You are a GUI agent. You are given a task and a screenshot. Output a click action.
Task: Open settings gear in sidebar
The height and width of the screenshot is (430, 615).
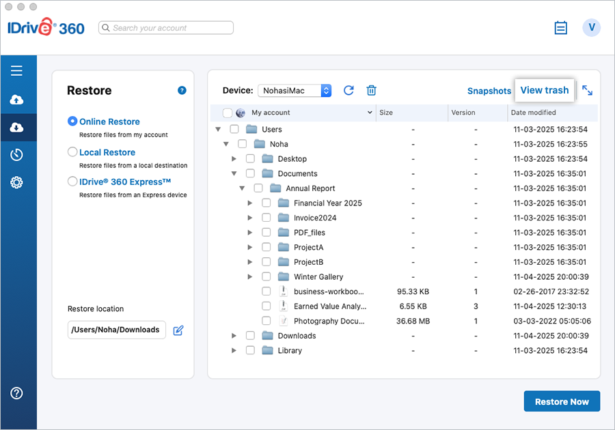[17, 182]
